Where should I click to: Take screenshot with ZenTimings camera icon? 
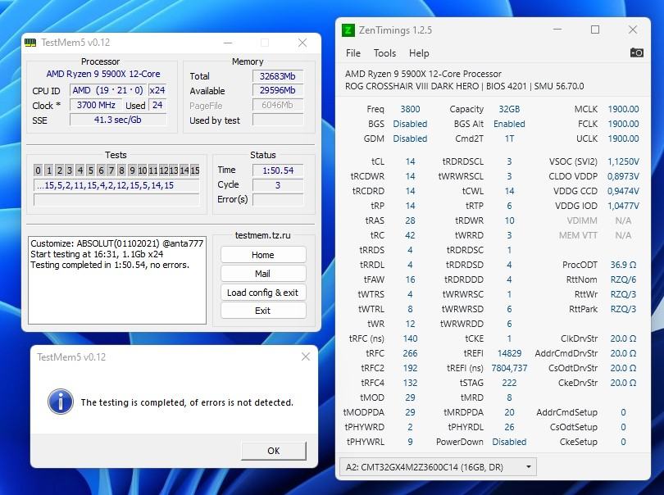click(636, 53)
